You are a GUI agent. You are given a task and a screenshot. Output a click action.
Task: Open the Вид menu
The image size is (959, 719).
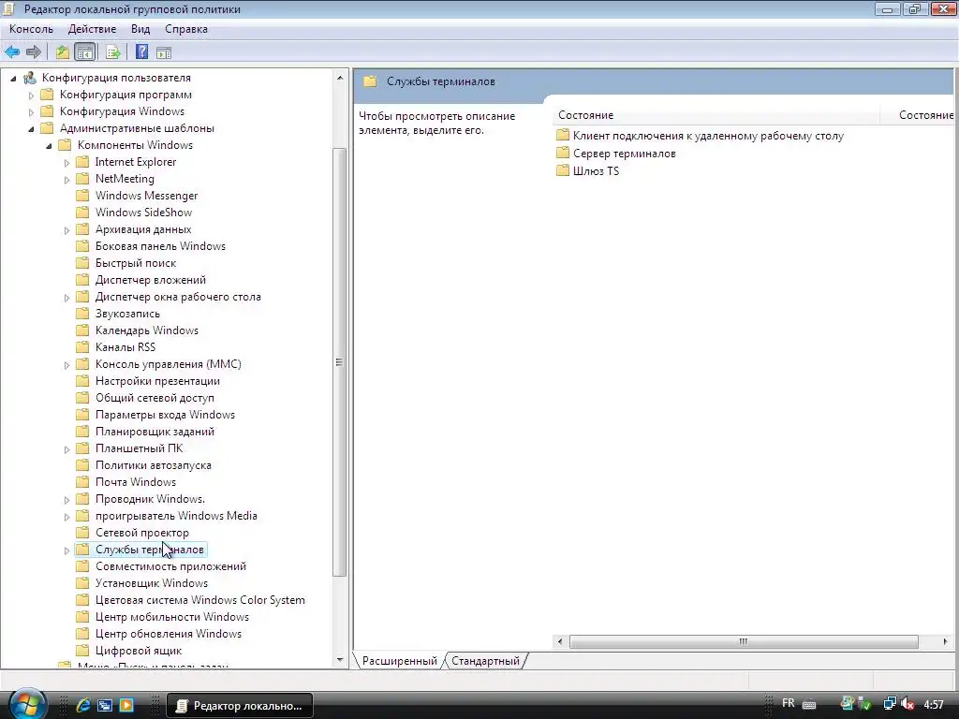[x=140, y=29]
